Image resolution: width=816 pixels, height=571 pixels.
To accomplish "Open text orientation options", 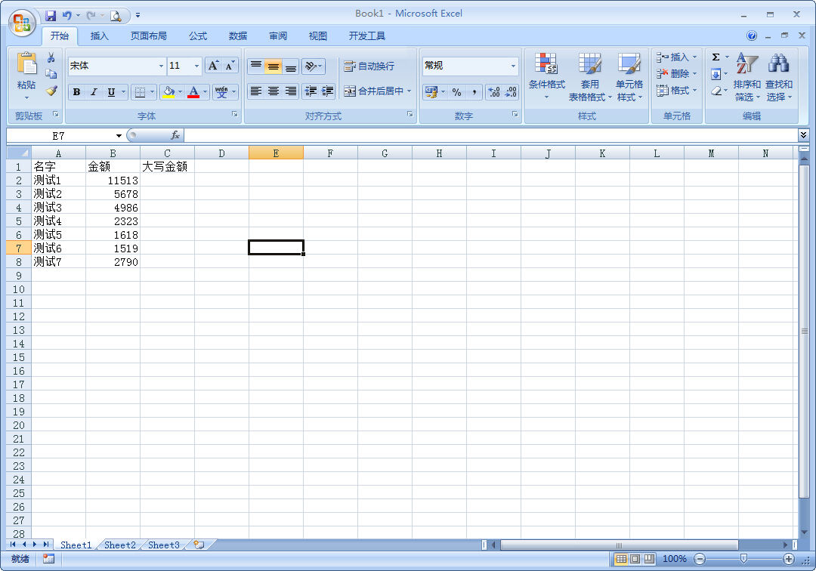I will 314,66.
